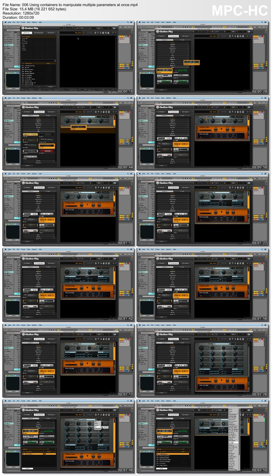This screenshot has height=476, width=271.
Task: Select Categories tab in 00:00:29 frame
Action: pyautogui.click(x=165, y=40)
